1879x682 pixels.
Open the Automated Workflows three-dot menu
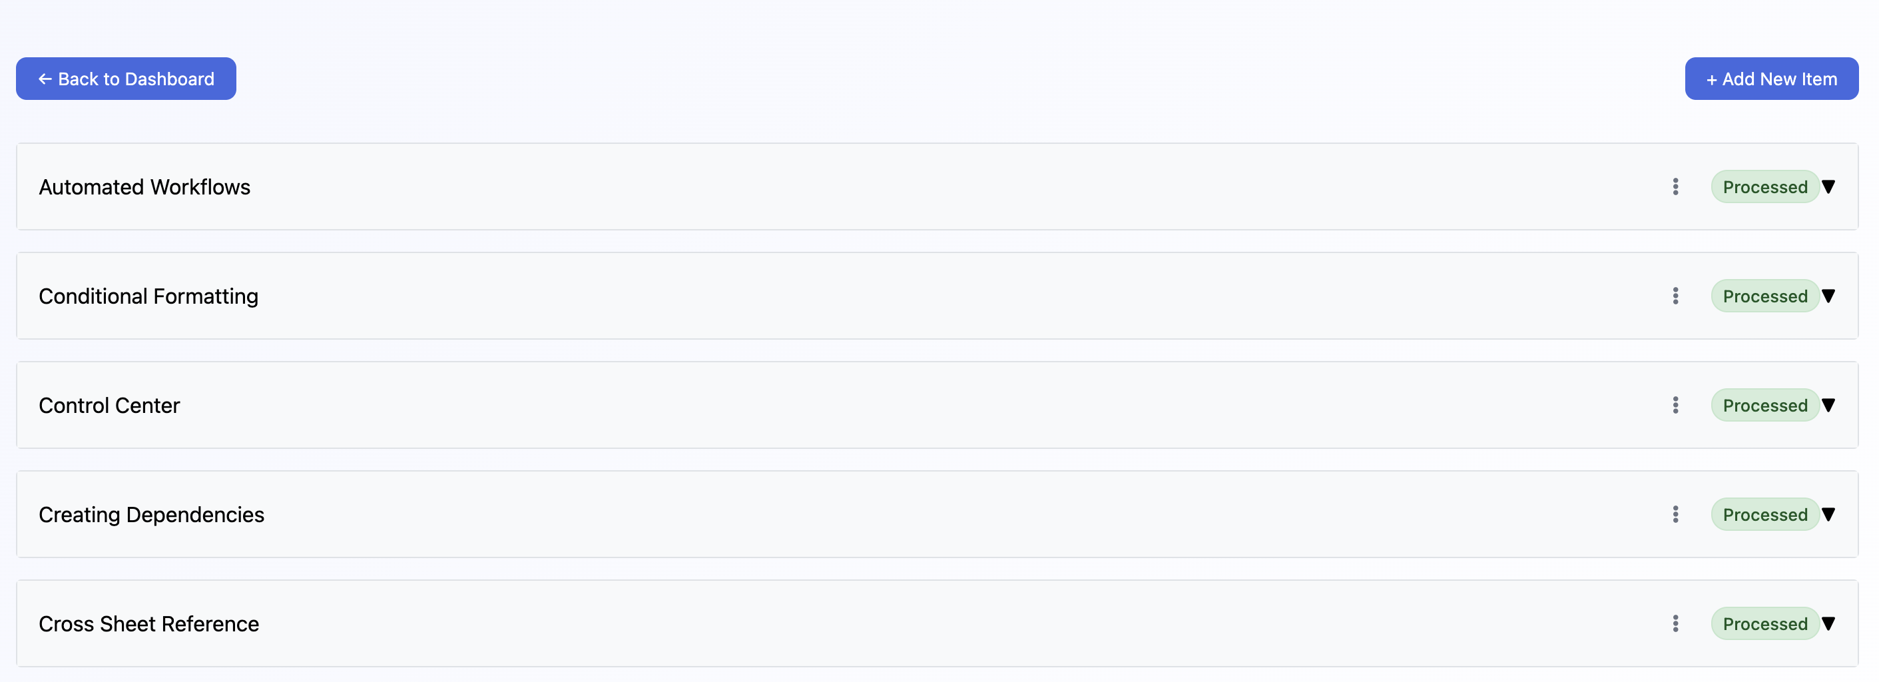[x=1675, y=186]
